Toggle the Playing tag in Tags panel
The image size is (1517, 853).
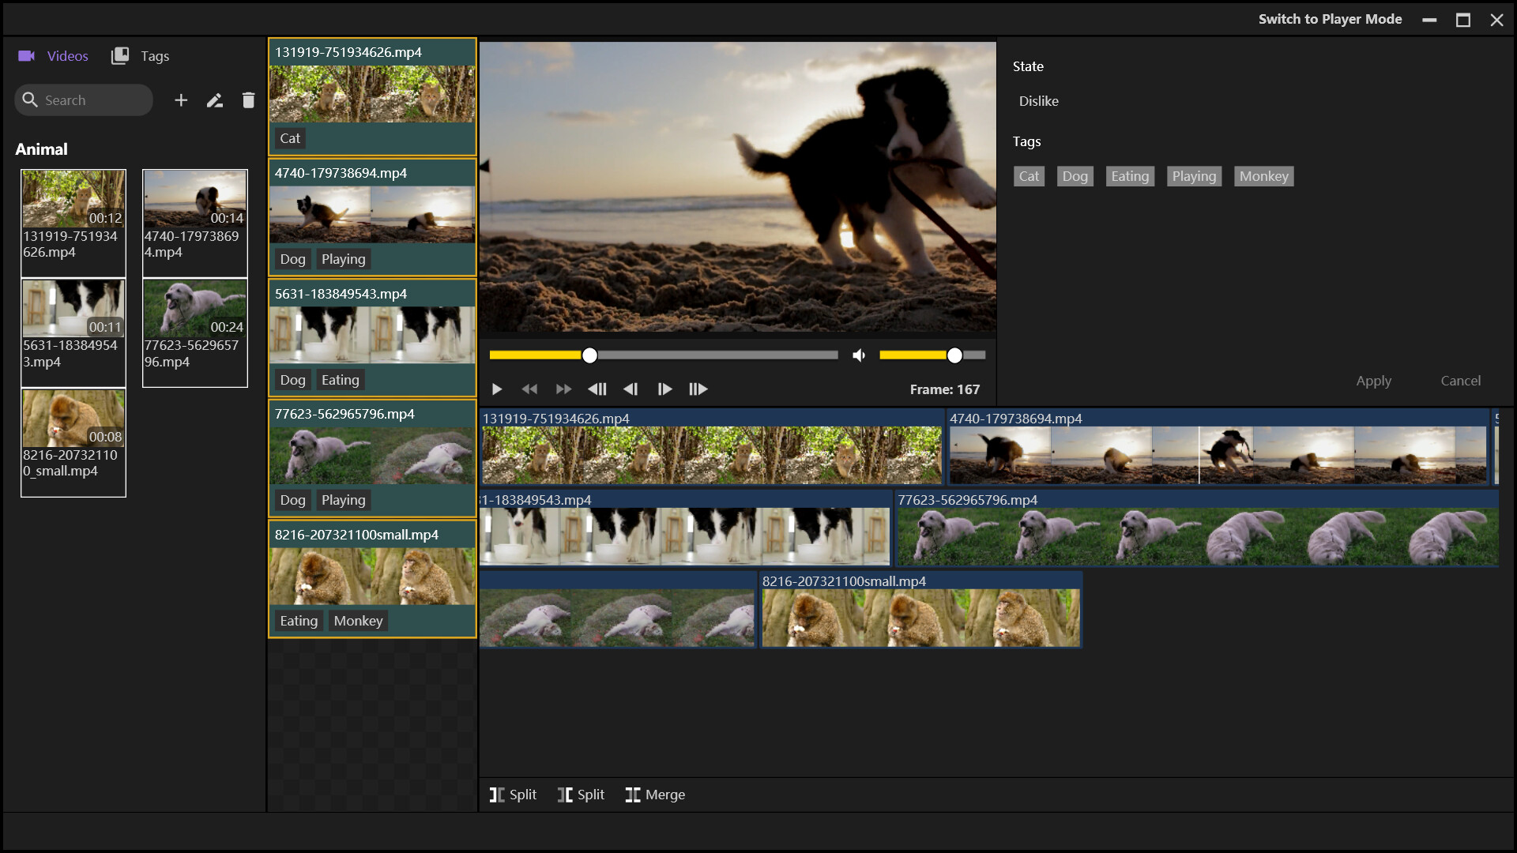click(1194, 176)
